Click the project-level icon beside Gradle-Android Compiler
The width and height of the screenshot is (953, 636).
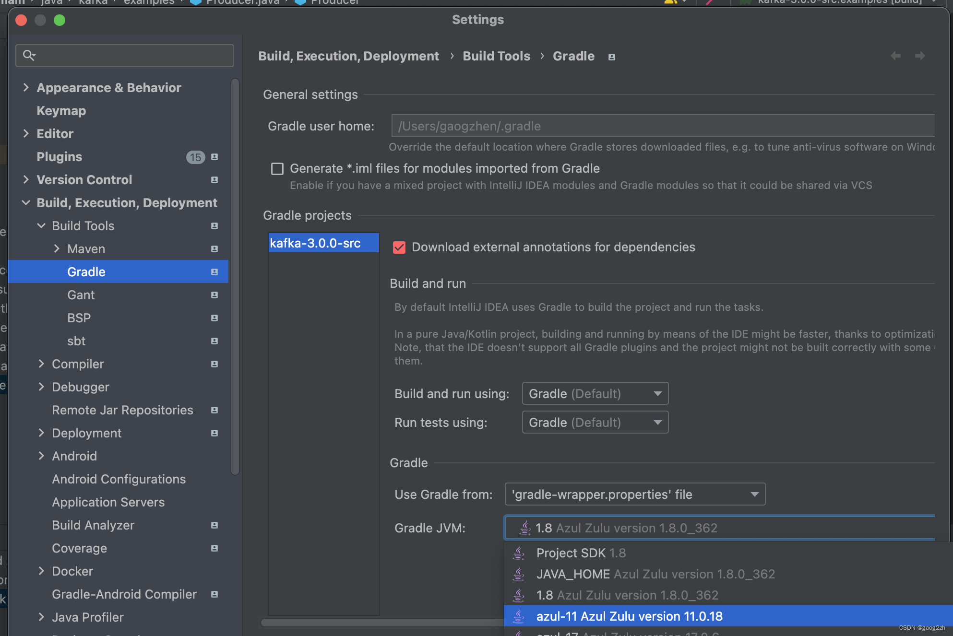[214, 594]
